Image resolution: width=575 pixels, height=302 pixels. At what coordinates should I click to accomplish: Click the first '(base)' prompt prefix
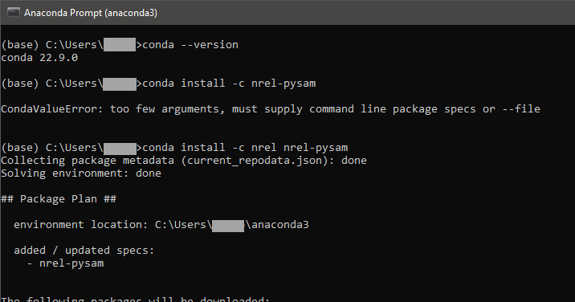pos(20,45)
